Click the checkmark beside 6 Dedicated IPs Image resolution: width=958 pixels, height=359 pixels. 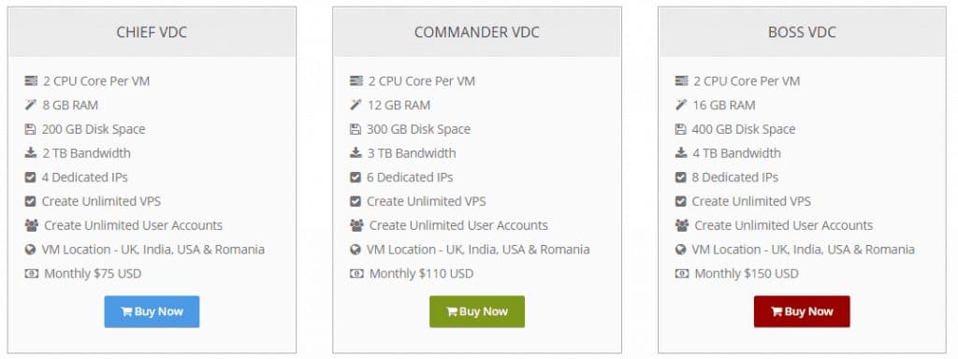355,177
